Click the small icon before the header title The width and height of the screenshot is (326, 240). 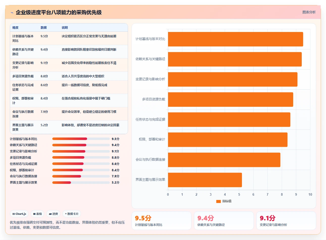click(x=12, y=13)
